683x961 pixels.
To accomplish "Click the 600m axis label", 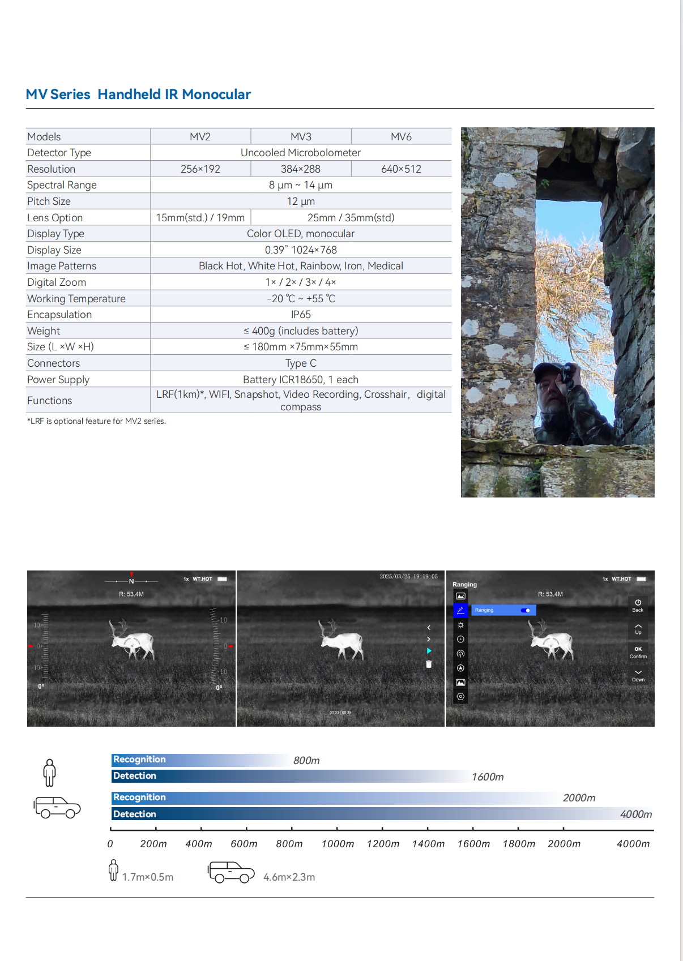I will 244,844.
